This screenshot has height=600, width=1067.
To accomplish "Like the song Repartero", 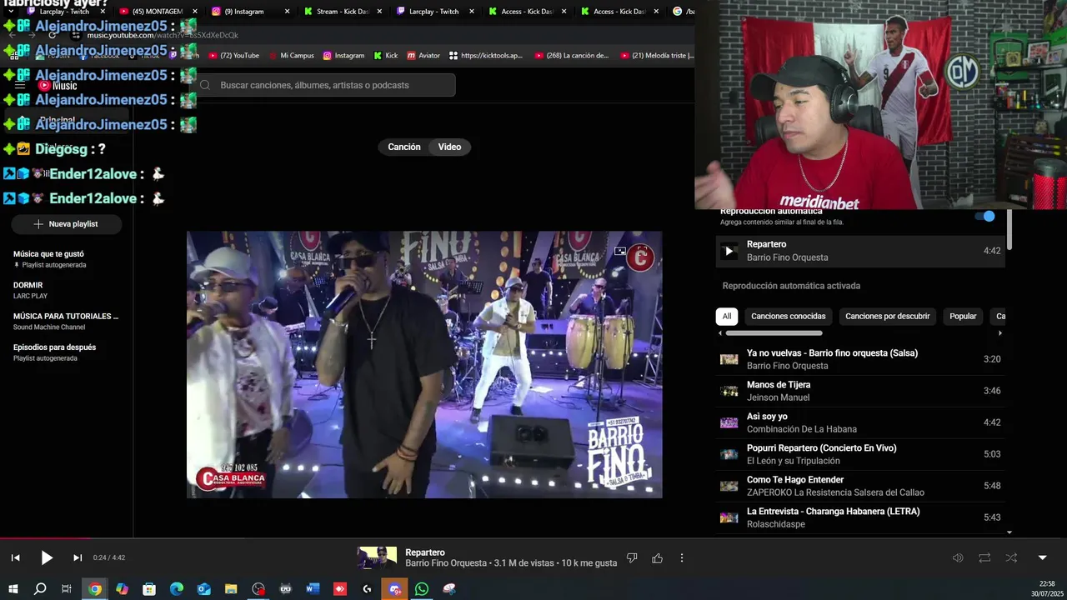I will click(657, 558).
